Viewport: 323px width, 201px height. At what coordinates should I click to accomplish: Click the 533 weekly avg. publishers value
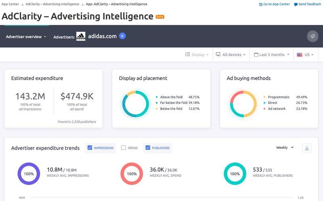pyautogui.click(x=258, y=170)
